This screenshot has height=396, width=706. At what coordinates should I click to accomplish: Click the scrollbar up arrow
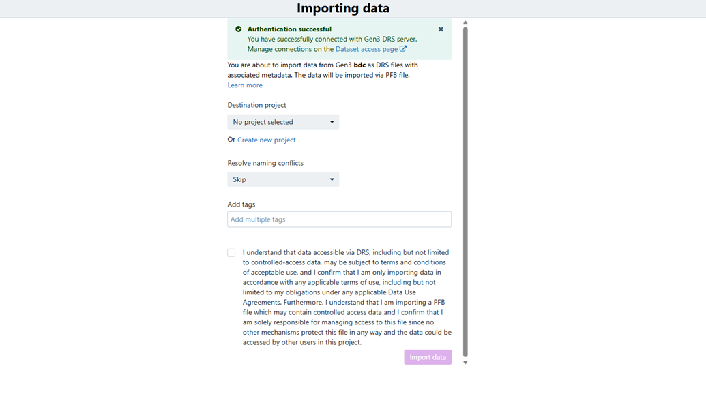click(x=465, y=22)
